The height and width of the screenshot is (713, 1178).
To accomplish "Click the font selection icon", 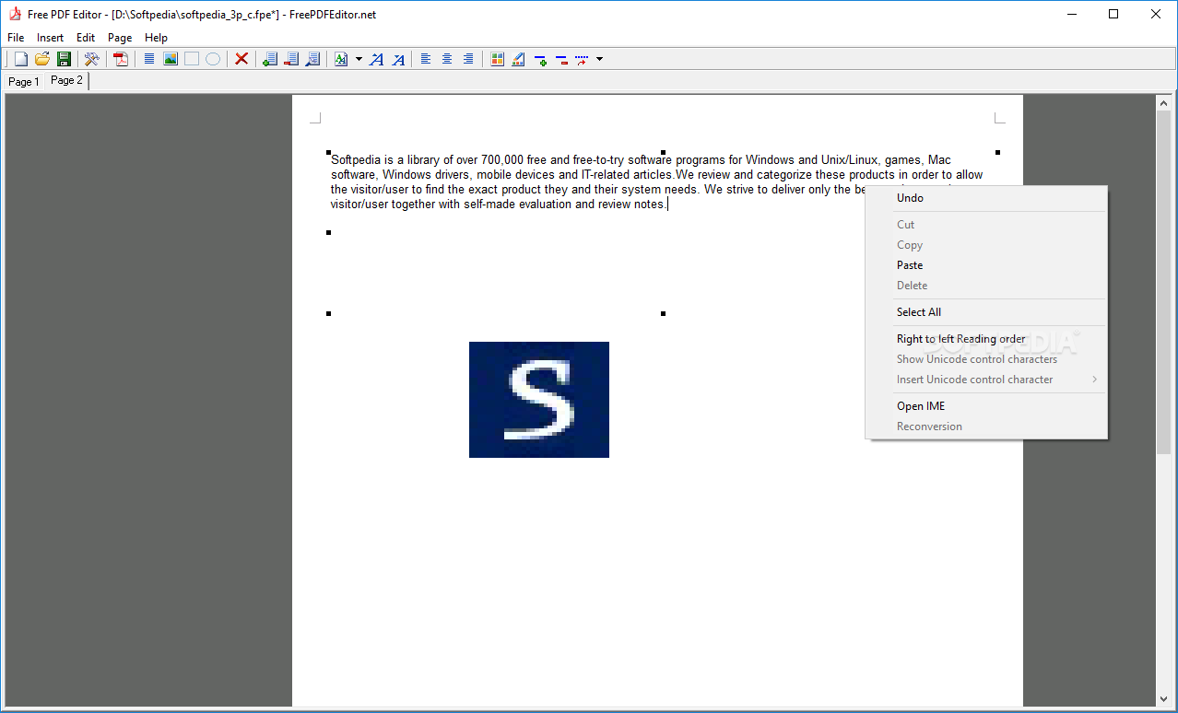I will (x=341, y=59).
